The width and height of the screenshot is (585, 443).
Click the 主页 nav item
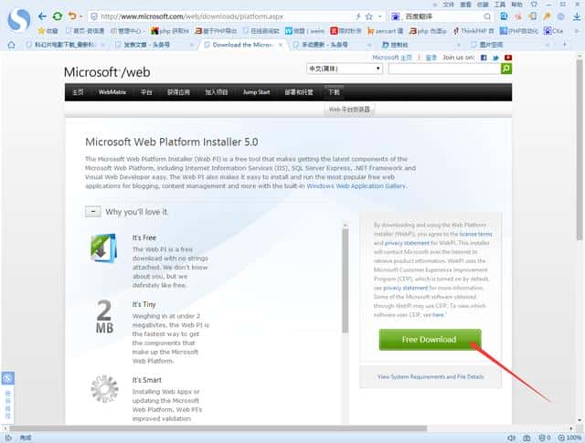(x=78, y=92)
